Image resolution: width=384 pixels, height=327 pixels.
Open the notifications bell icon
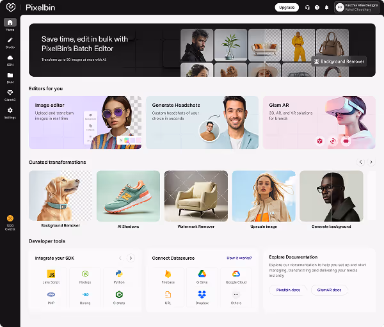coord(326,7)
